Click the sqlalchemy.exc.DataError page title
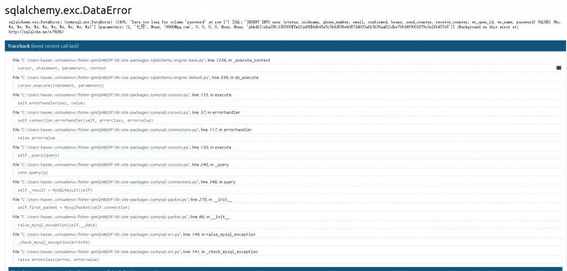 click(x=68, y=10)
